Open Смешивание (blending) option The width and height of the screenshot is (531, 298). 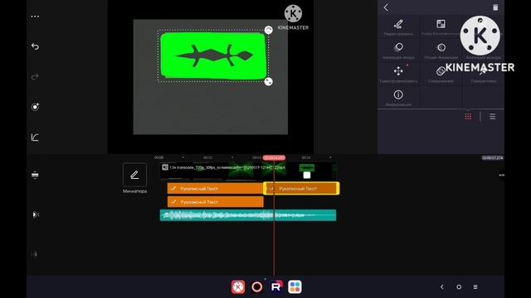coord(441,74)
